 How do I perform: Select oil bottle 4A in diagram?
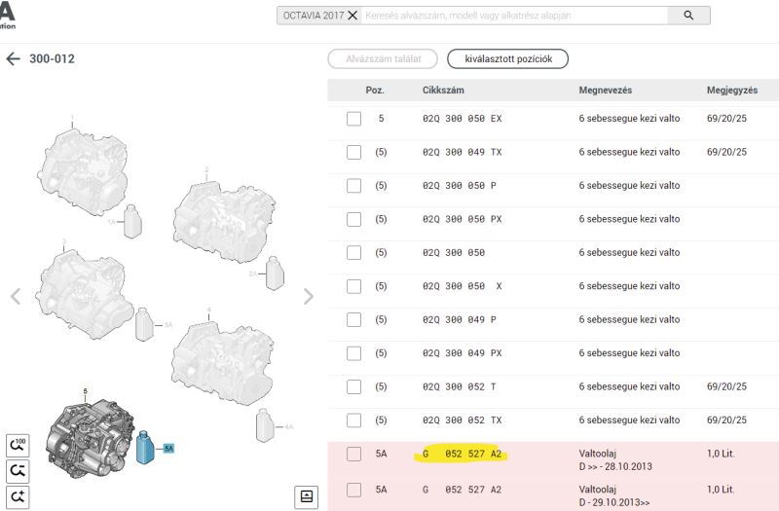pos(265,425)
